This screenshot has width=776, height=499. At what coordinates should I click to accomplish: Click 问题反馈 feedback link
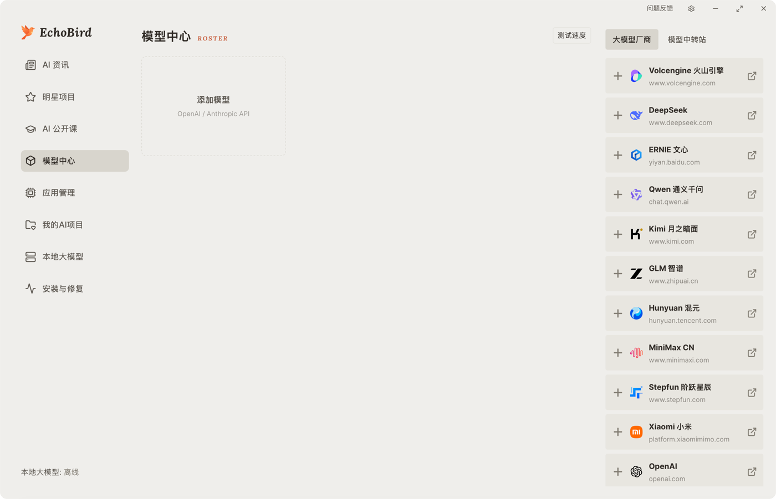coord(660,8)
